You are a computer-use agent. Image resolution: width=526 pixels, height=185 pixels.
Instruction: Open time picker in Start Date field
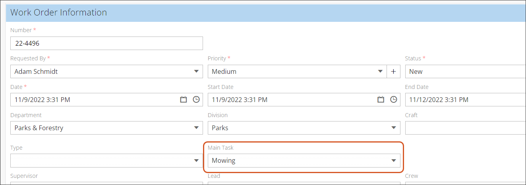394,100
